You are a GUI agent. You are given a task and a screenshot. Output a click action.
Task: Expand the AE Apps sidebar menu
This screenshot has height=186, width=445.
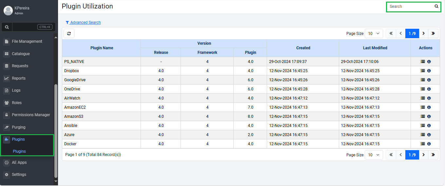click(x=19, y=163)
